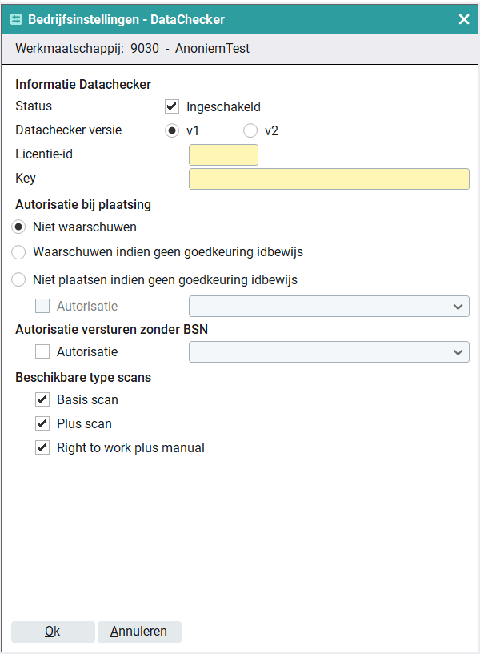Viewport: 480px width, 654px height.
Task: Choose Waarschuwen indien geen goedkeuring idbewijs
Action: tap(19, 252)
